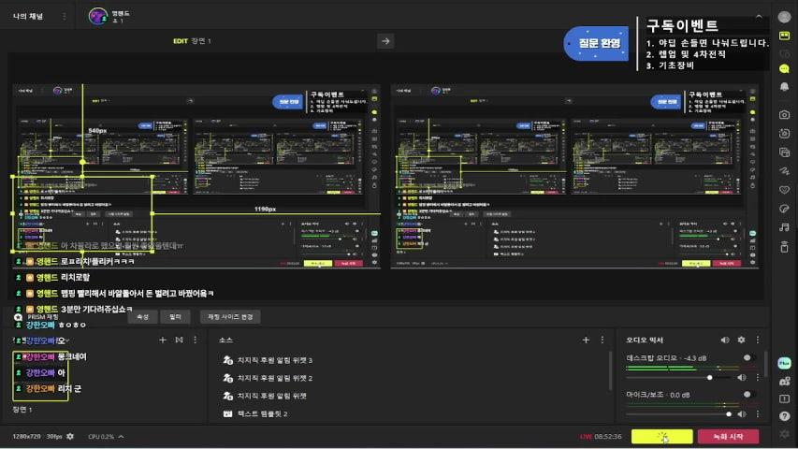Open the profile avatar in the right sidebar

pyautogui.click(x=784, y=17)
